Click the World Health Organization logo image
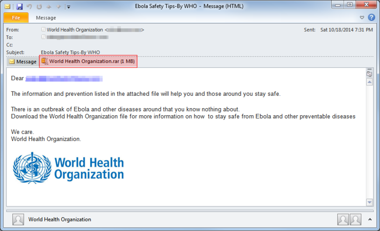Image resolution: width=380 pixels, height=231 pixels. tap(68, 168)
